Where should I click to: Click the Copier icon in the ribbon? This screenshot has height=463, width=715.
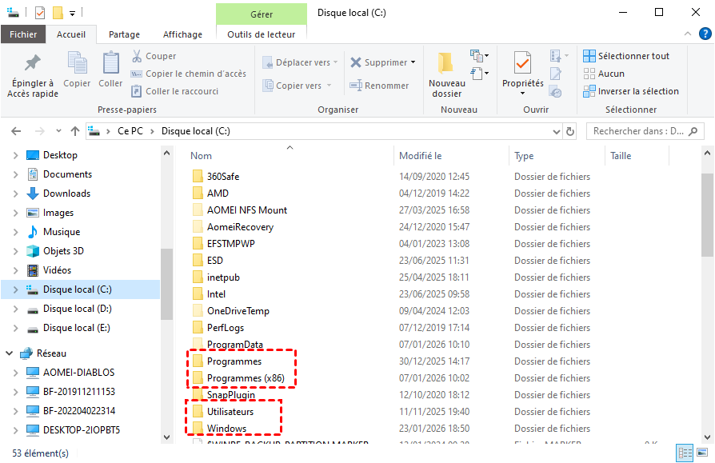click(x=78, y=64)
